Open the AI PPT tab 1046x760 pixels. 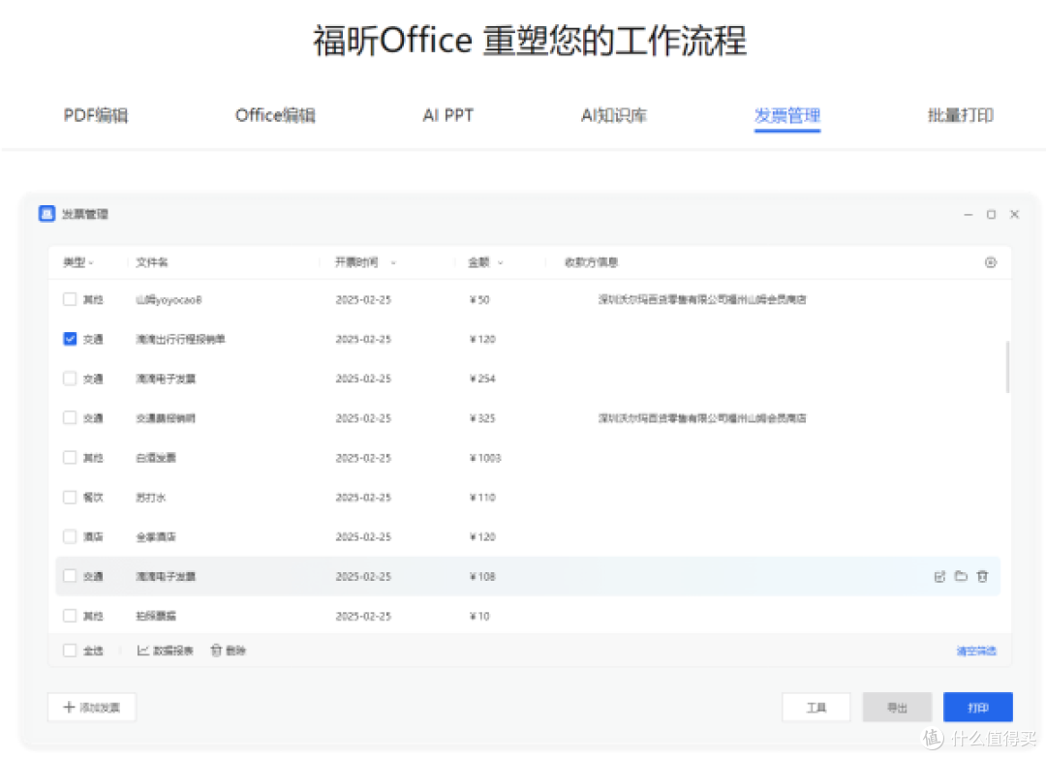[448, 115]
